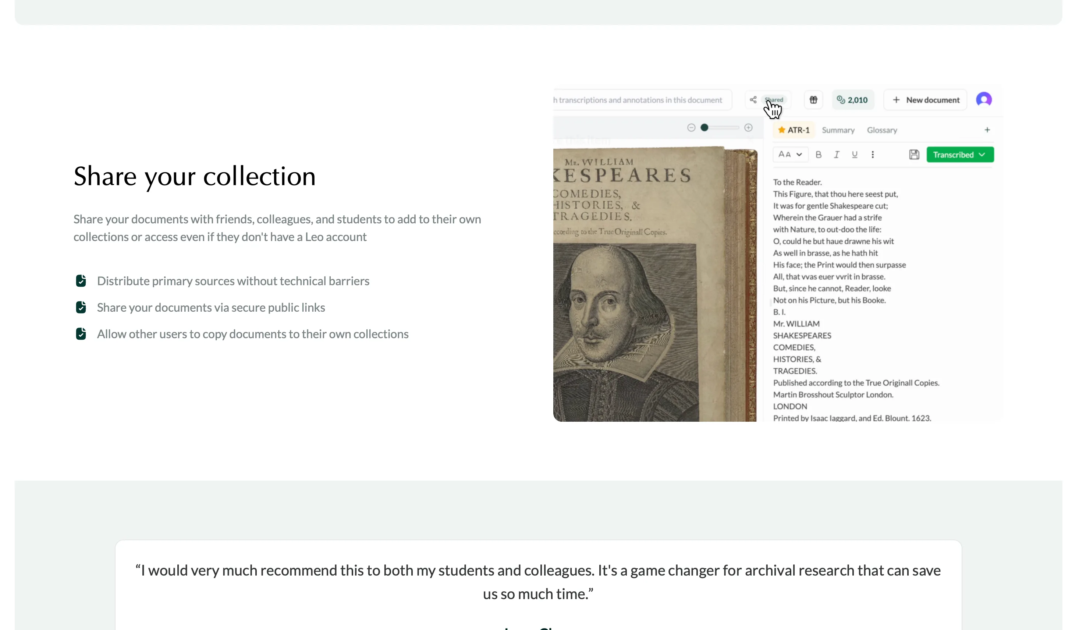Click line "But, since he cannot, Reader, looke"
Viewport: 1072px width, 630px height.
tap(832, 289)
